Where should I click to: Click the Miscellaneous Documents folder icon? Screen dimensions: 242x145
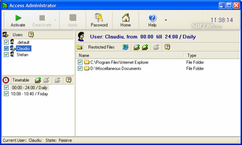87,68
